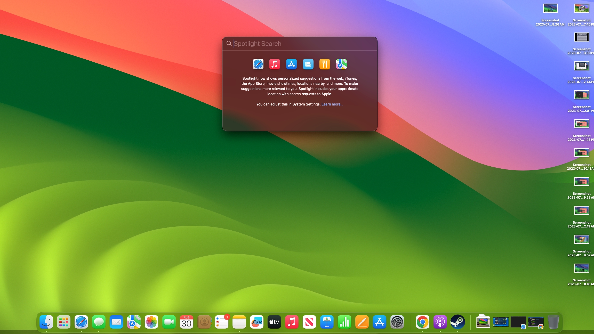
Task: Open Podcasts from the Dock
Action: coord(440,322)
